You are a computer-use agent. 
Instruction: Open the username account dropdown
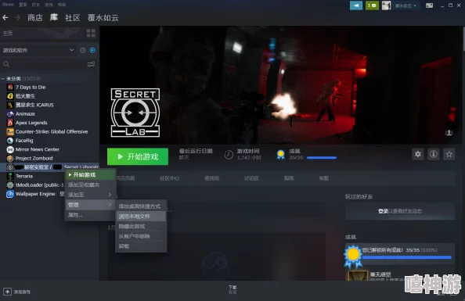pyautogui.click(x=406, y=5)
